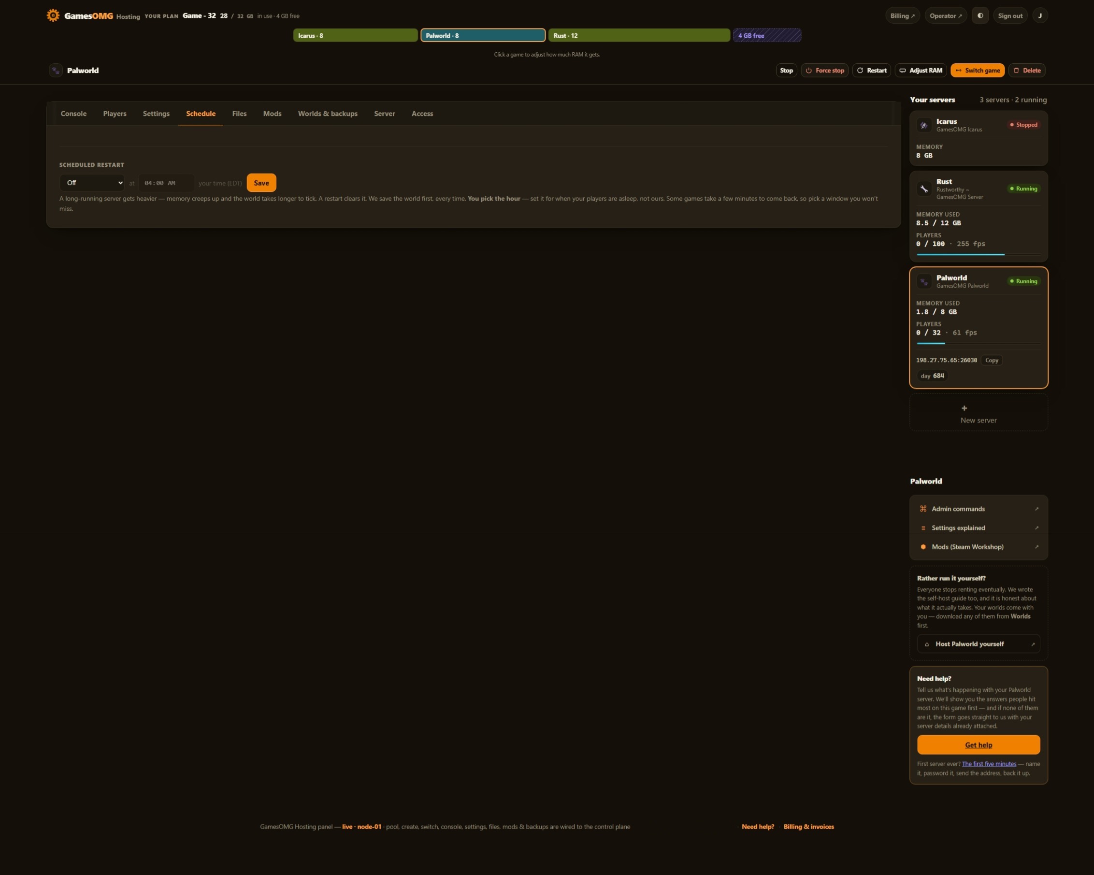Click Sign out
1094x875 pixels.
pyautogui.click(x=1010, y=16)
